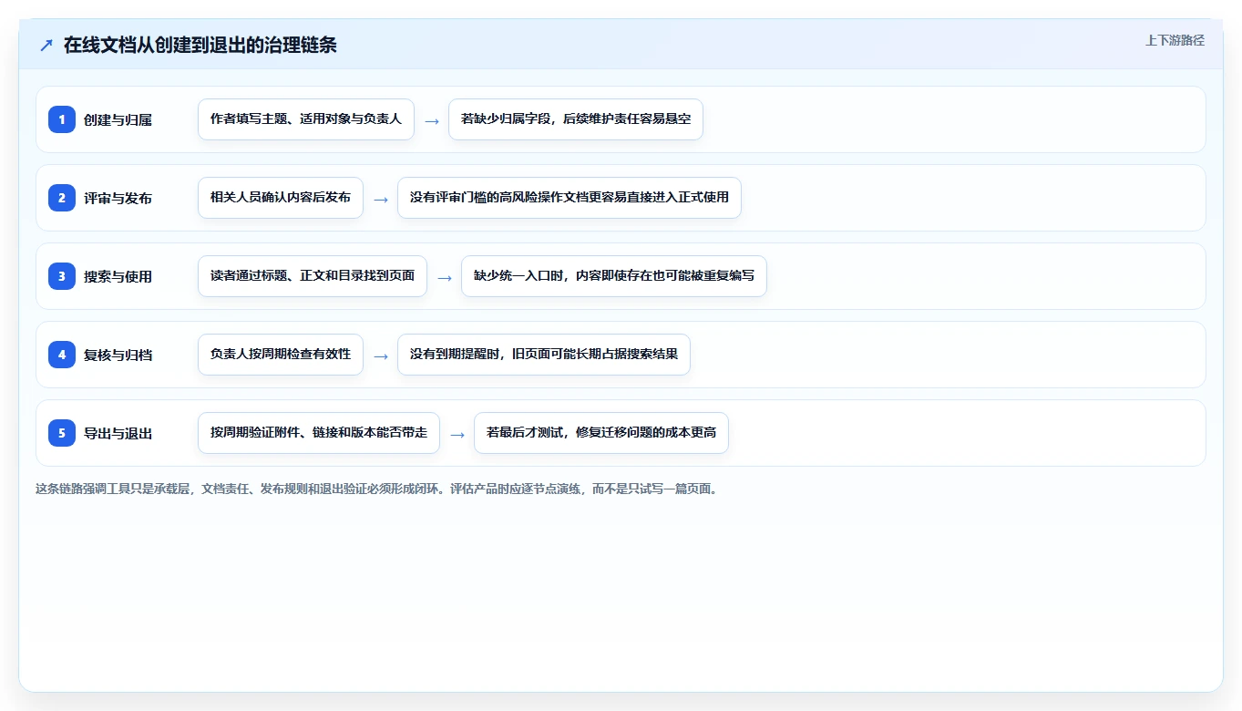Image resolution: width=1242 pixels, height=711 pixels.
Task: Click the arrow icon beside the panel title
Action: 46,46
